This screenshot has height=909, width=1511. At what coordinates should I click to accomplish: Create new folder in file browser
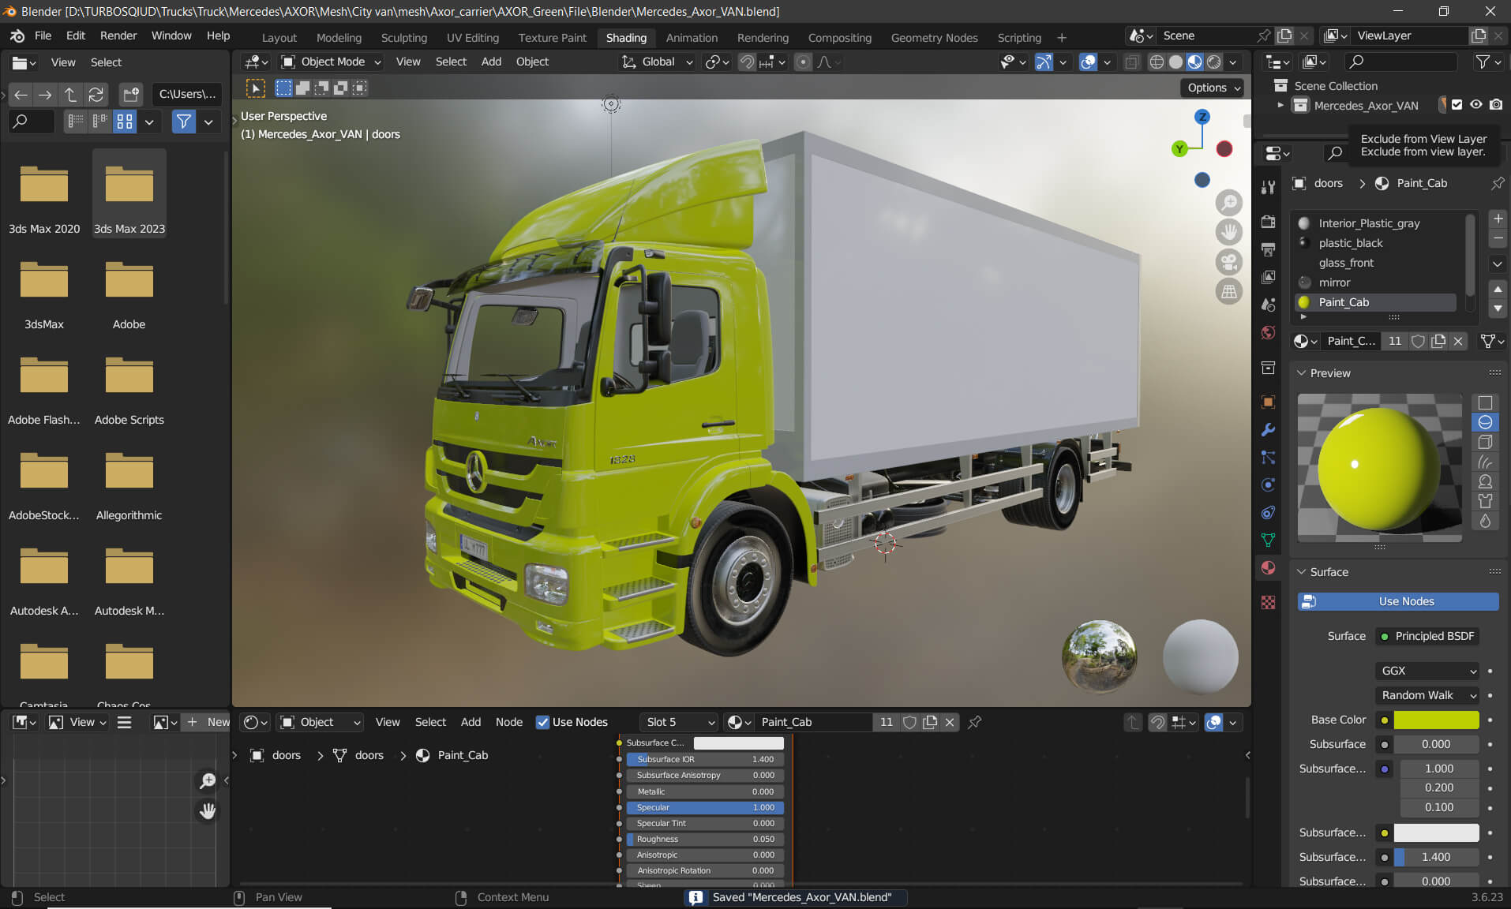(130, 95)
